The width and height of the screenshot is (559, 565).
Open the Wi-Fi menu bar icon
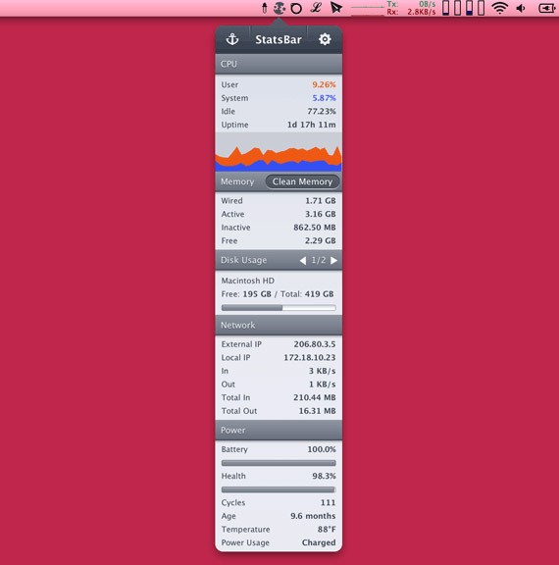coord(499,8)
